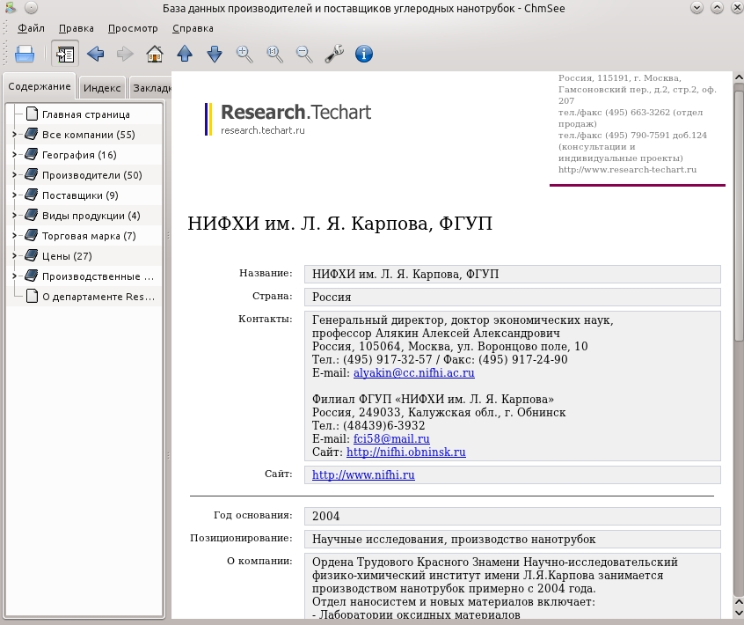Click the book icon beside Все компании
This screenshot has width=744, height=625.
32,135
